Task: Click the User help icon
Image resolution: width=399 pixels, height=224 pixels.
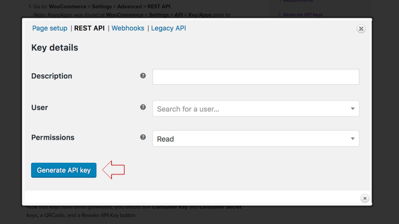Action: 143,107
